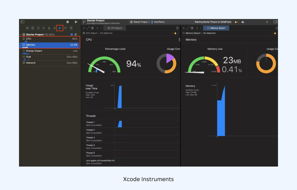Collapse the Starter Project PID 5413 row
This screenshot has height=190, width=297.
pyautogui.click(x=21, y=34)
